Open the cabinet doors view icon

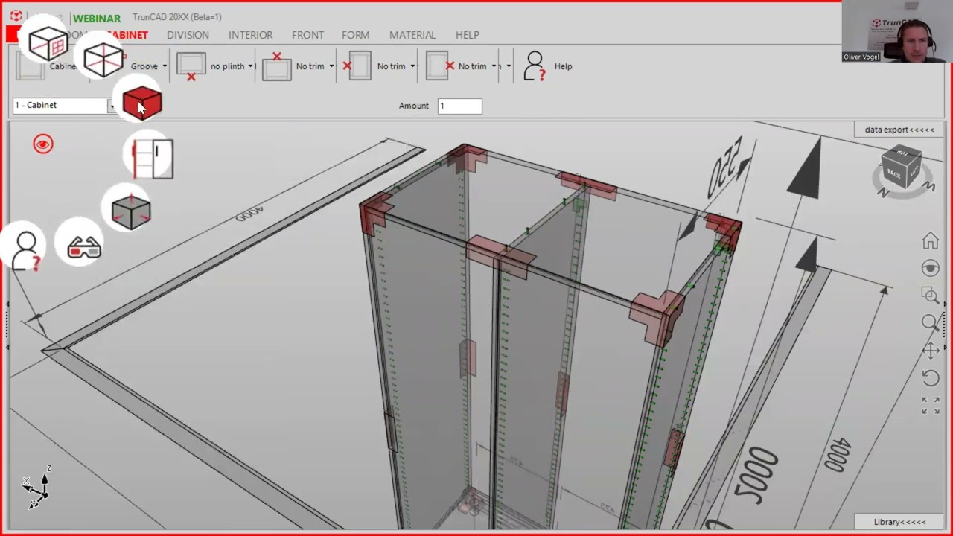tap(152, 158)
